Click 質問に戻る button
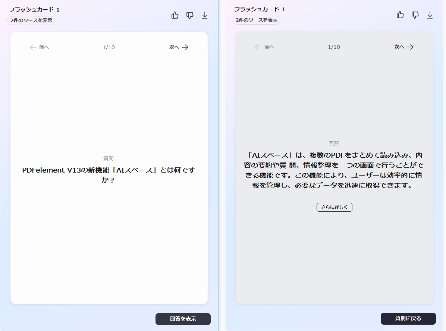The height and width of the screenshot is (331, 446). tap(408, 318)
